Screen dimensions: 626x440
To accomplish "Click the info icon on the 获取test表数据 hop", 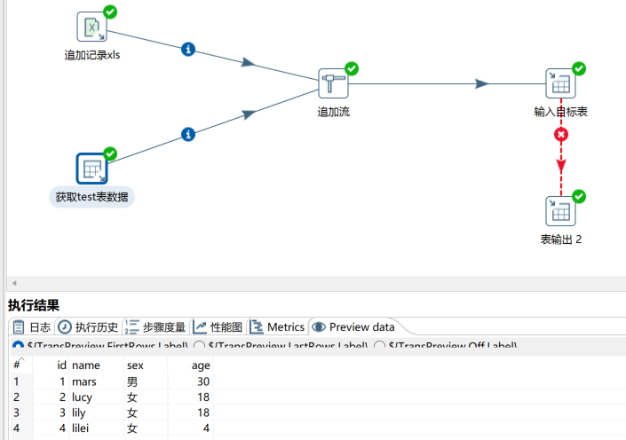I will (x=187, y=134).
